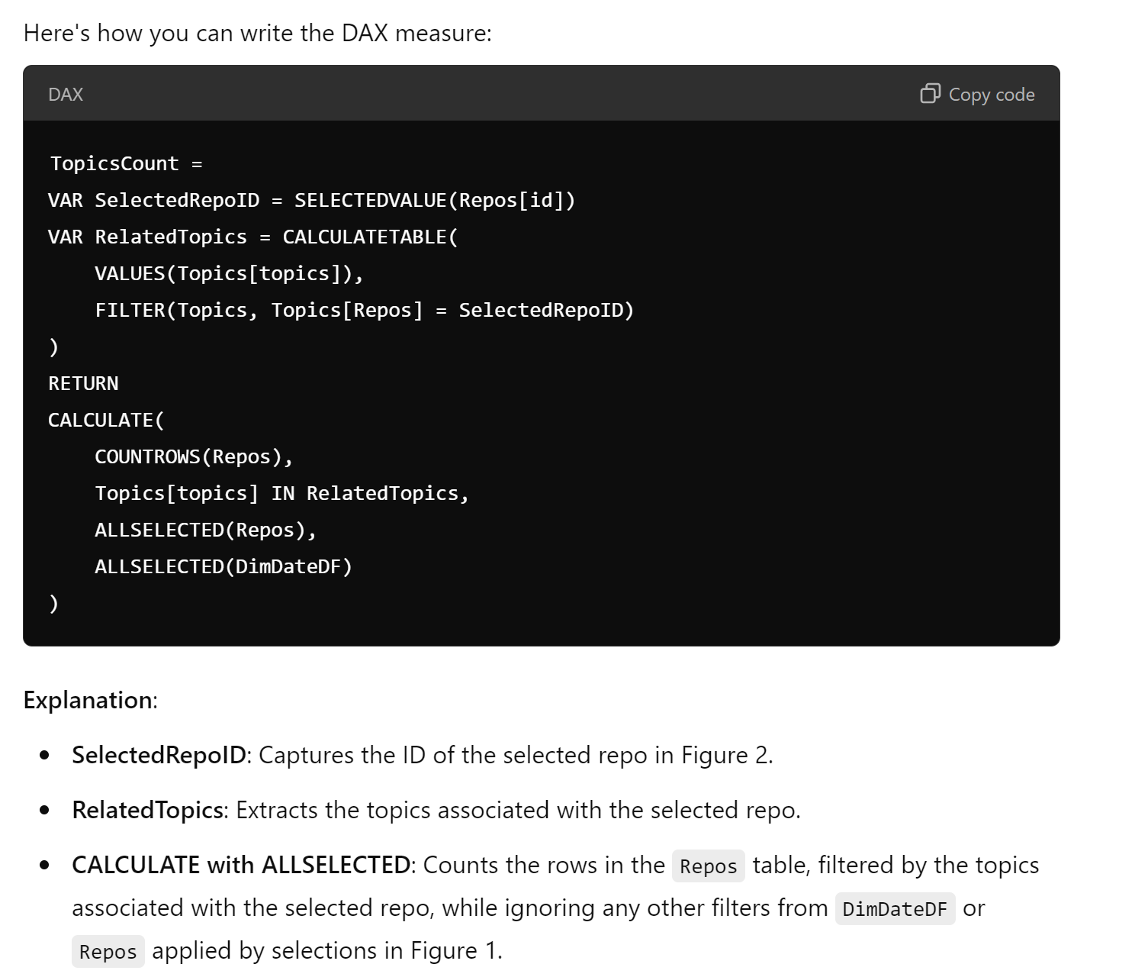Click the RETURN keyword in the code
This screenshot has height=977, width=1148.
(83, 384)
